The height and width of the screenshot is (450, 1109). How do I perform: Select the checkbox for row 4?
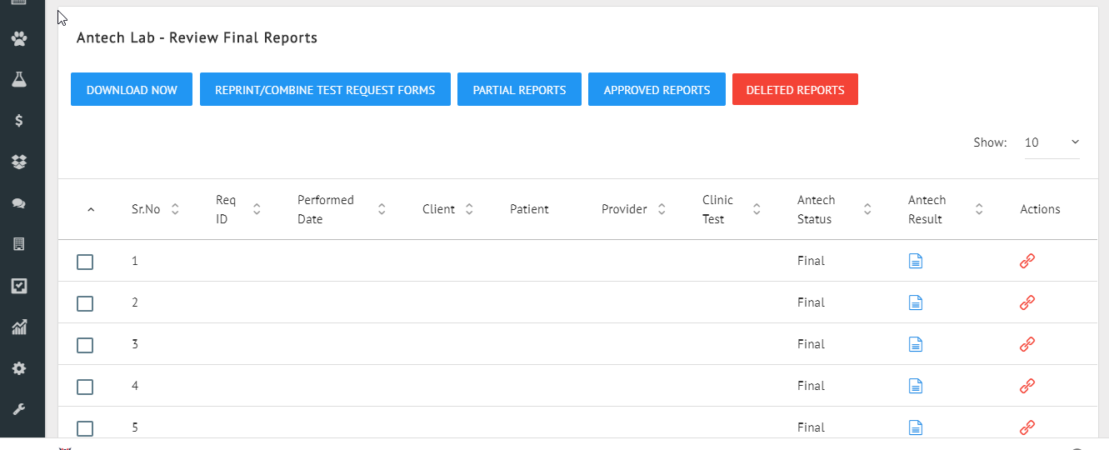85,387
